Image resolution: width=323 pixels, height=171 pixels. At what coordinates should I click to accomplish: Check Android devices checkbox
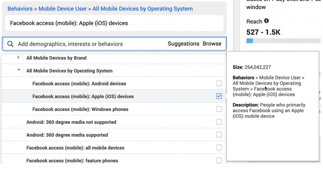click(x=219, y=83)
